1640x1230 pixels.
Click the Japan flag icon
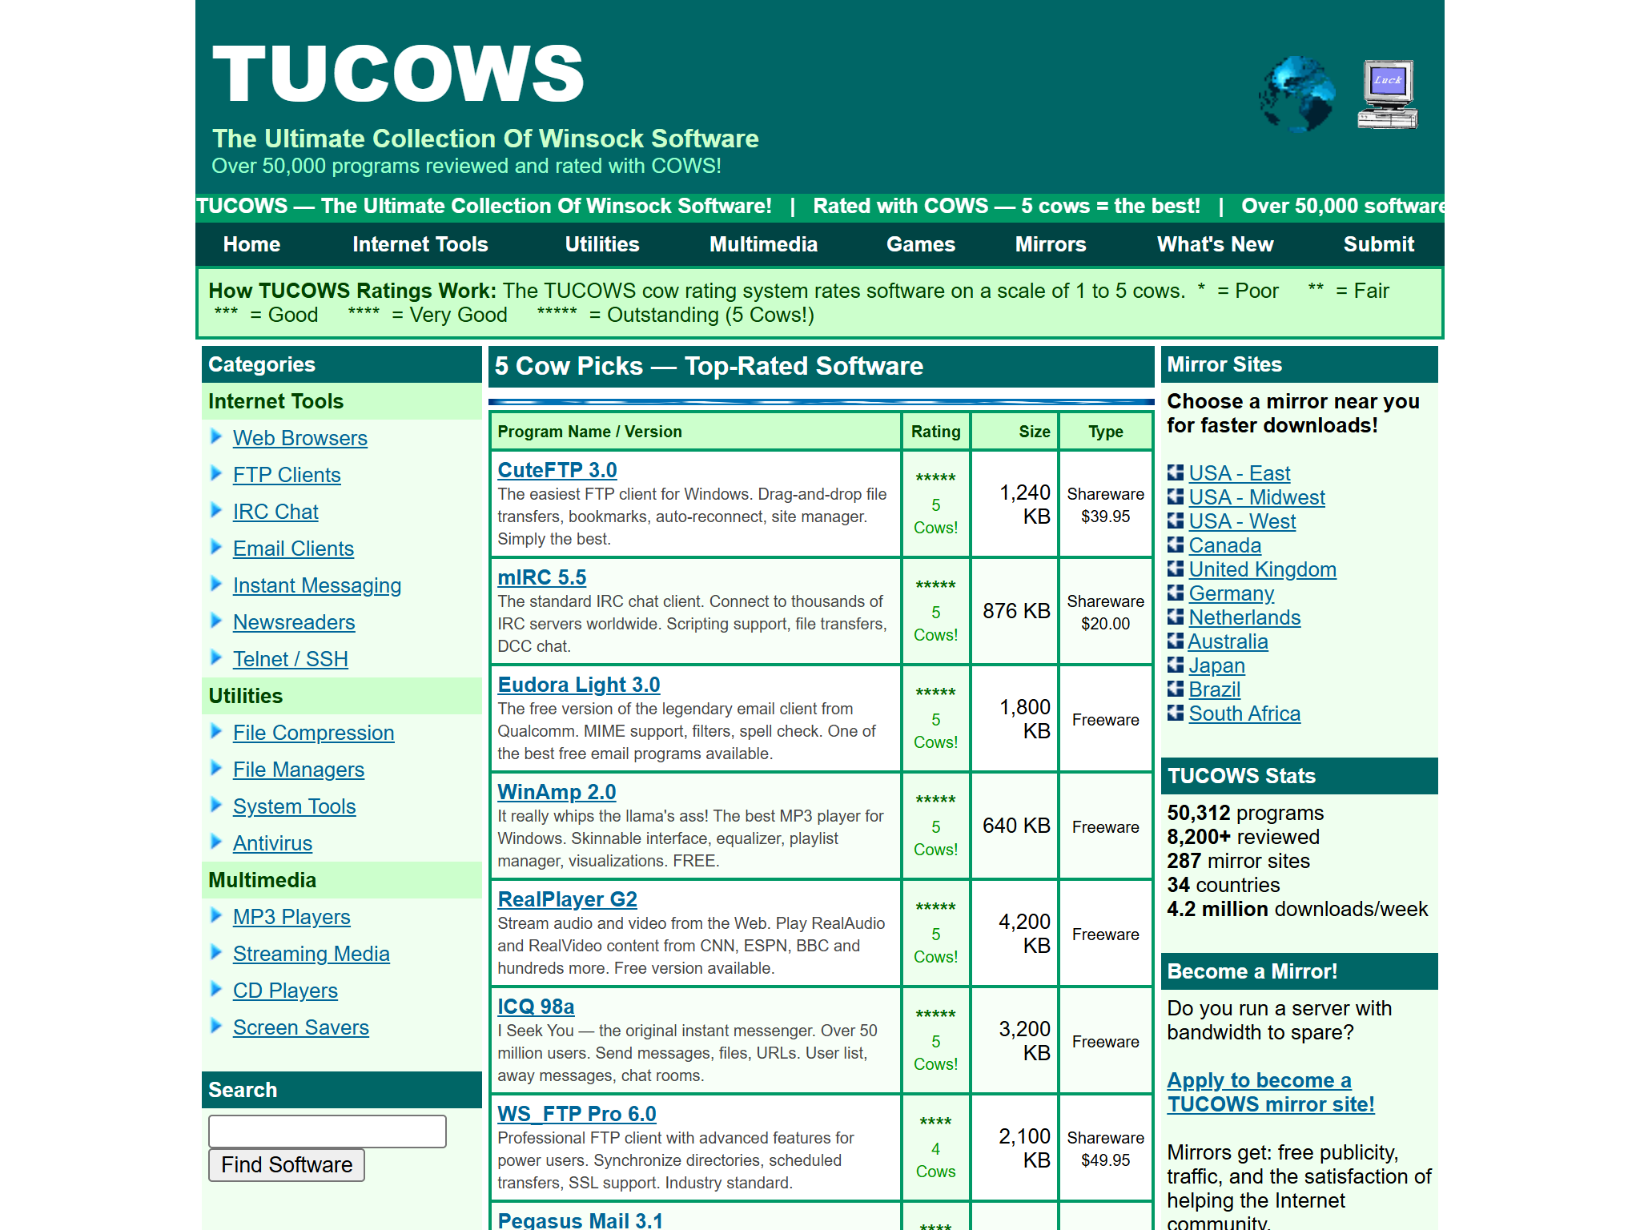(1174, 665)
